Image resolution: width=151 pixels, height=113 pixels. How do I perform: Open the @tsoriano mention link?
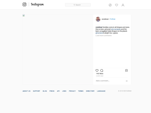[99, 33]
